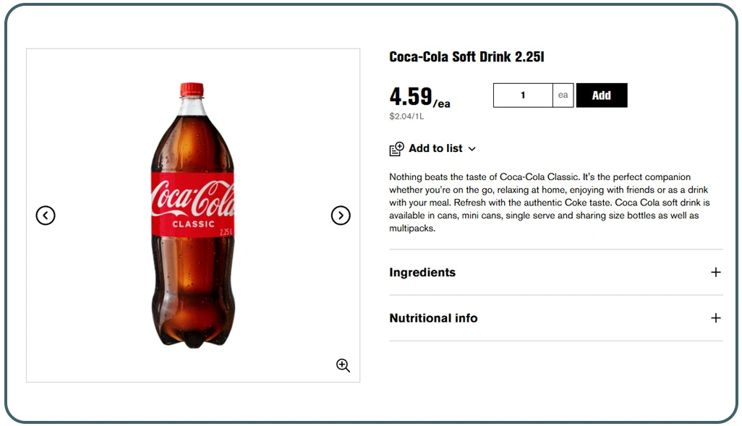This screenshot has width=742, height=426.
Task: Click the ea unit label beside quantity
Action: tap(563, 95)
